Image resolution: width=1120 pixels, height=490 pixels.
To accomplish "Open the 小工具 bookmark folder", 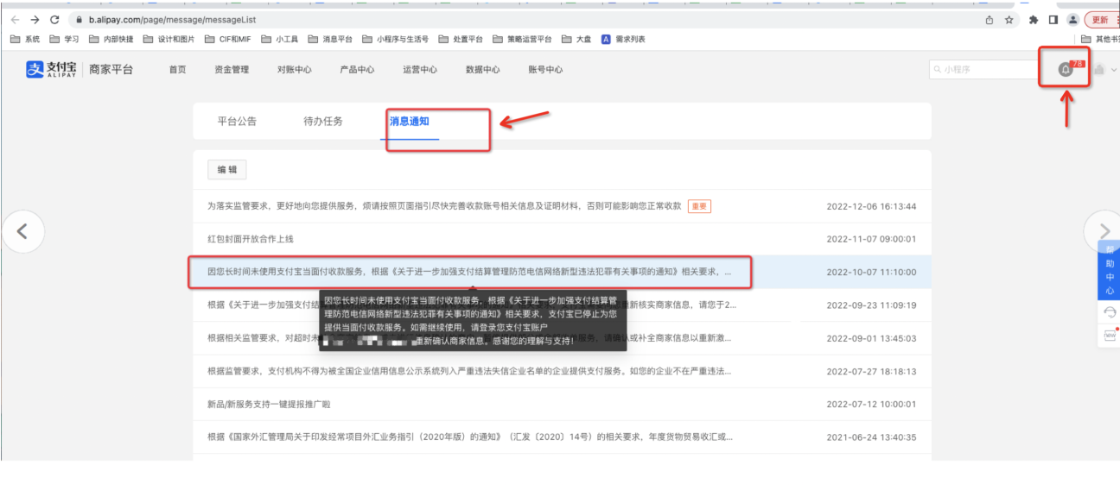I will (280, 39).
